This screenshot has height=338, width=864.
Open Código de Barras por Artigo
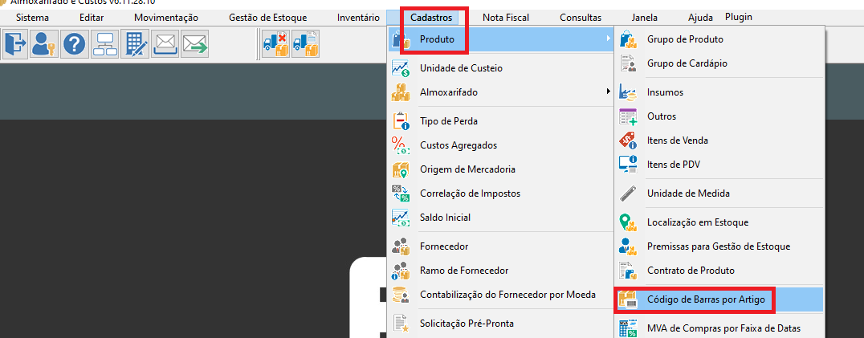point(719,299)
